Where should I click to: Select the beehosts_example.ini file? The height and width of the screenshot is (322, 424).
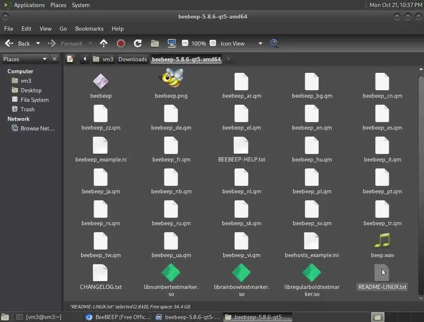(x=311, y=240)
